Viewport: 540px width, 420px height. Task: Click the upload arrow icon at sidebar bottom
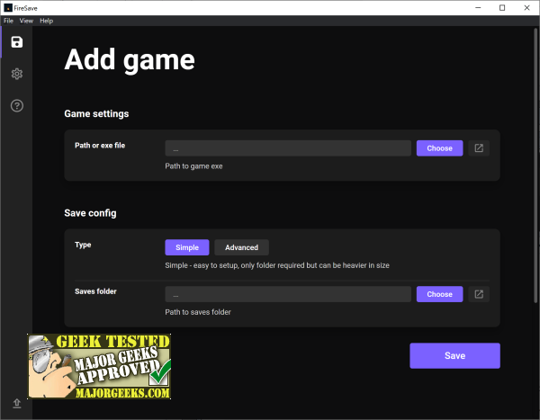coord(17,403)
